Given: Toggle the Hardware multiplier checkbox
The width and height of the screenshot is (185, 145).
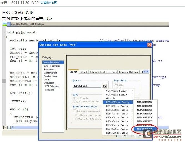Looking at the screenshot, I should (74, 111).
